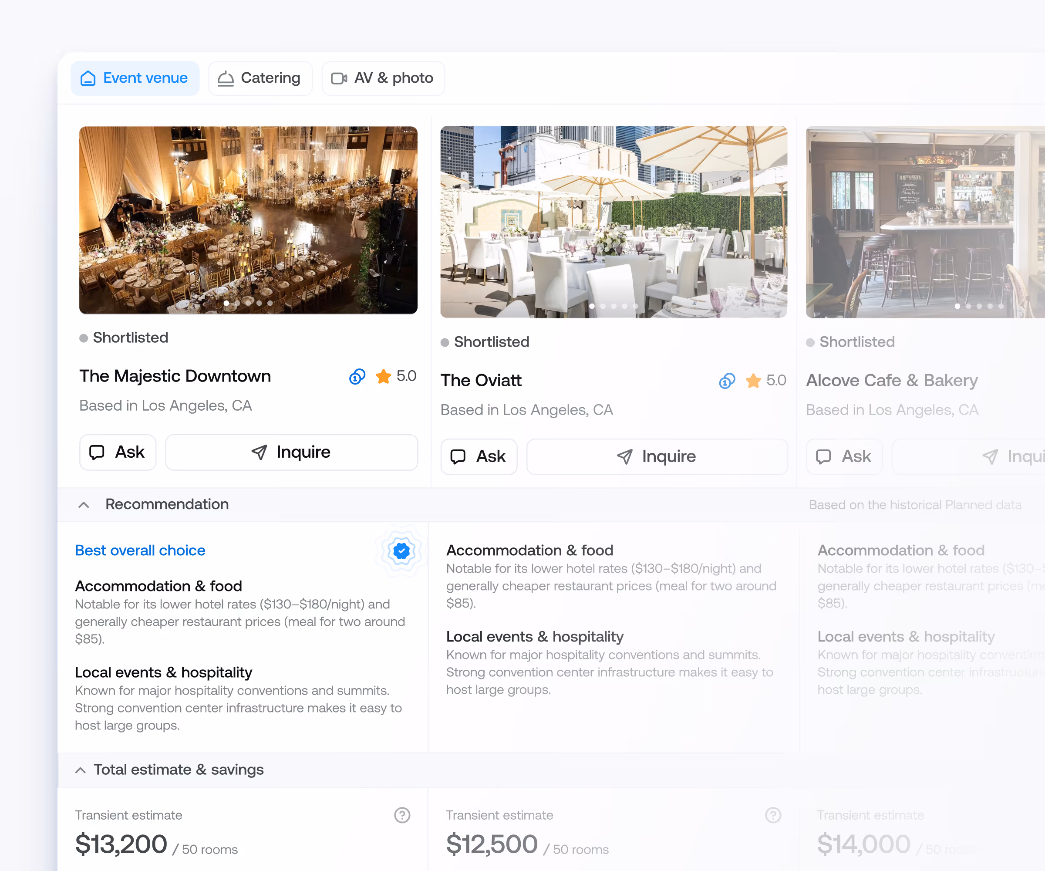This screenshot has height=871, width=1045.
Task: Ask about The Oviatt venue
Action: point(479,457)
